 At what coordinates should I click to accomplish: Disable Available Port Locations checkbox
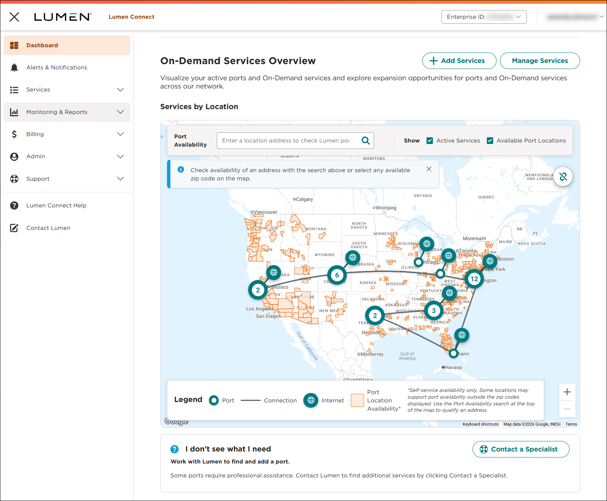tap(490, 140)
